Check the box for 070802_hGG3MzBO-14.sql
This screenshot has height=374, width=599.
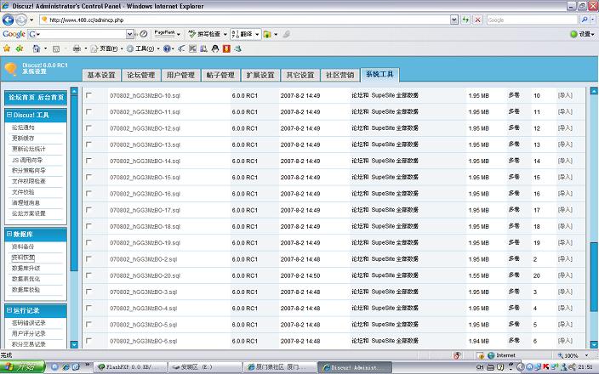pyautogui.click(x=88, y=161)
